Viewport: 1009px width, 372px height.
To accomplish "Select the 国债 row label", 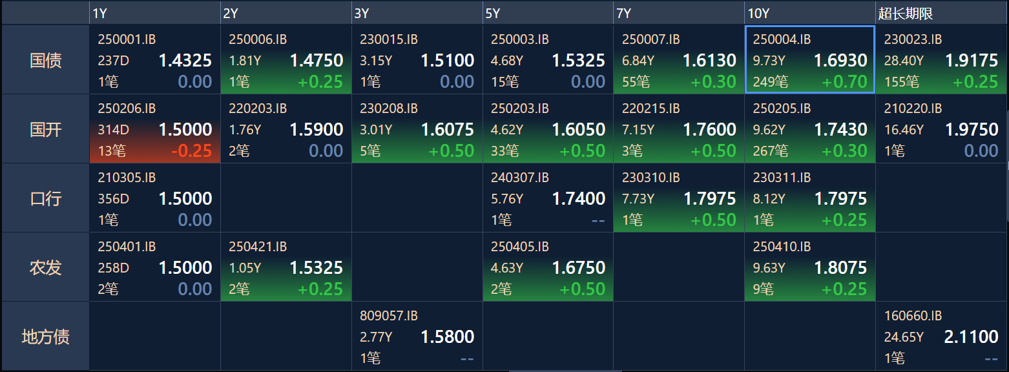I will (x=46, y=60).
